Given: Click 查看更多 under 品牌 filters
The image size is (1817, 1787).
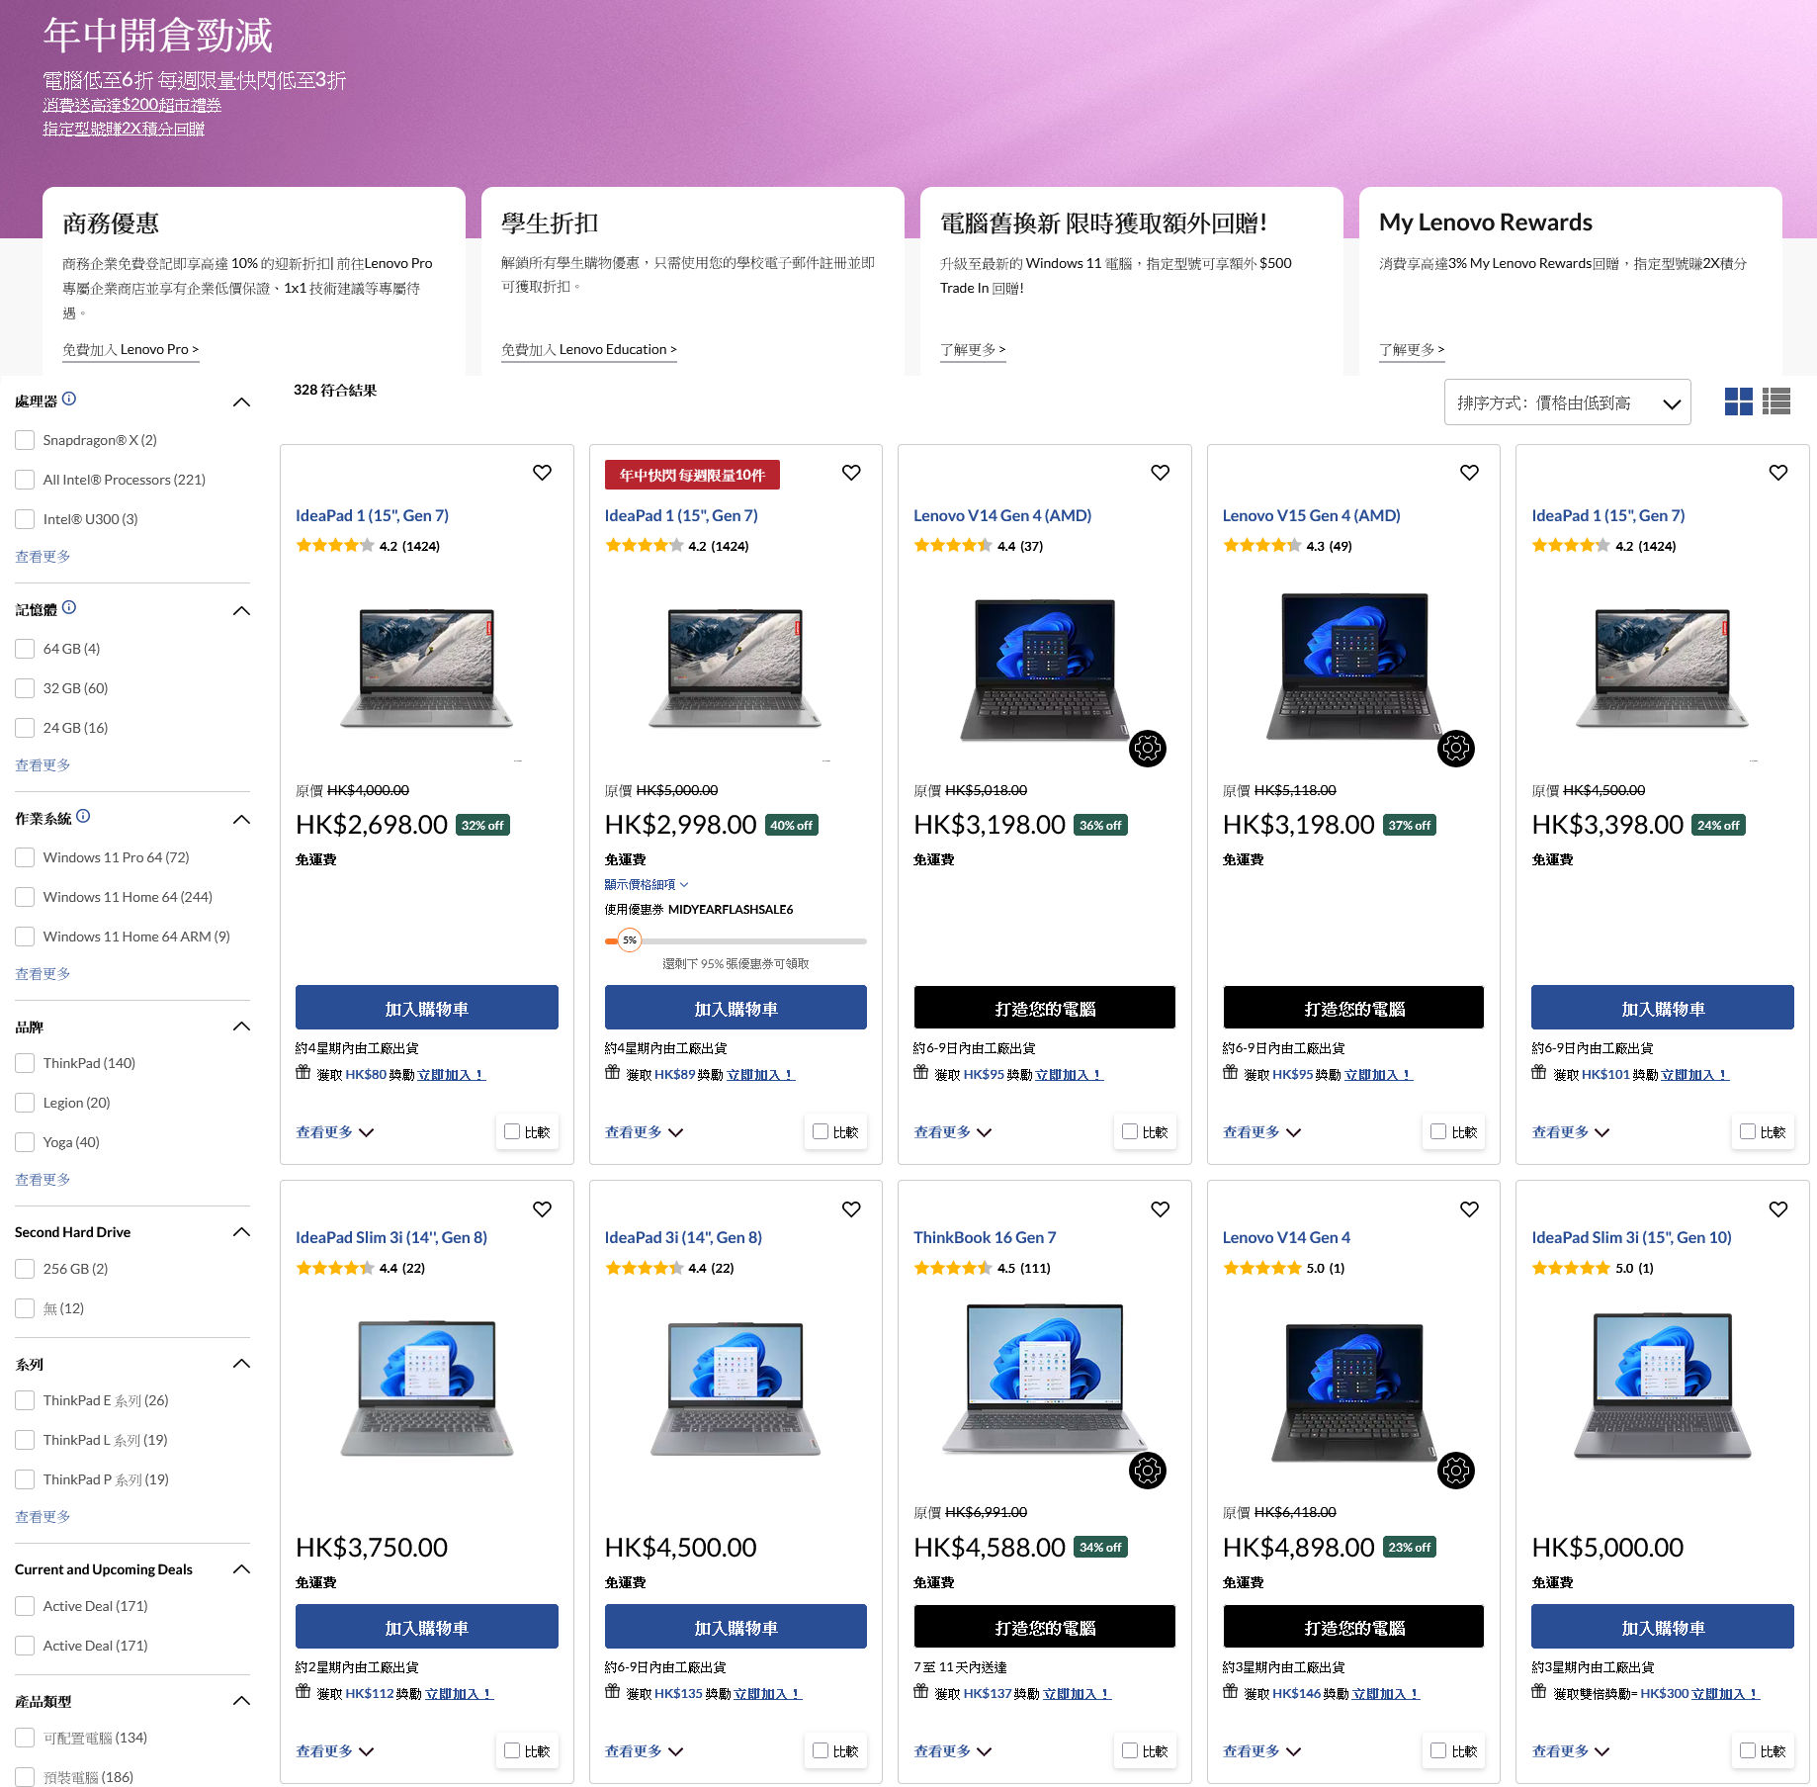Looking at the screenshot, I should [x=43, y=1180].
